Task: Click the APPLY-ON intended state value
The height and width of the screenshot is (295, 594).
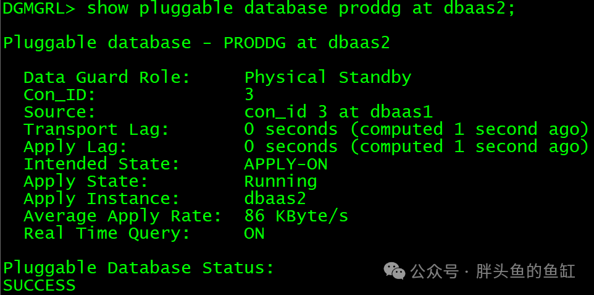Action: pyautogui.click(x=286, y=164)
